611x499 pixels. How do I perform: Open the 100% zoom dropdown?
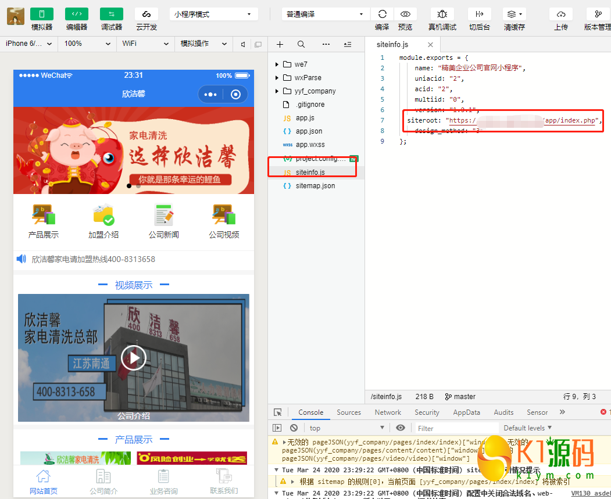click(87, 44)
